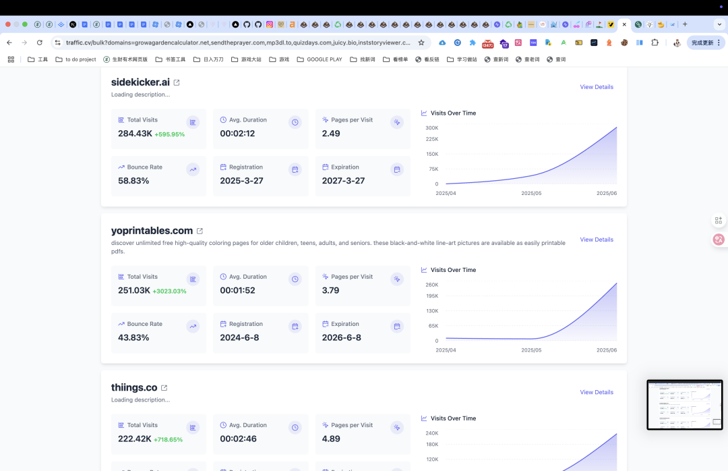Click Total Visits circle icon in sidekicker.ai card
Viewport: 728px width, 471px height.
193,122
